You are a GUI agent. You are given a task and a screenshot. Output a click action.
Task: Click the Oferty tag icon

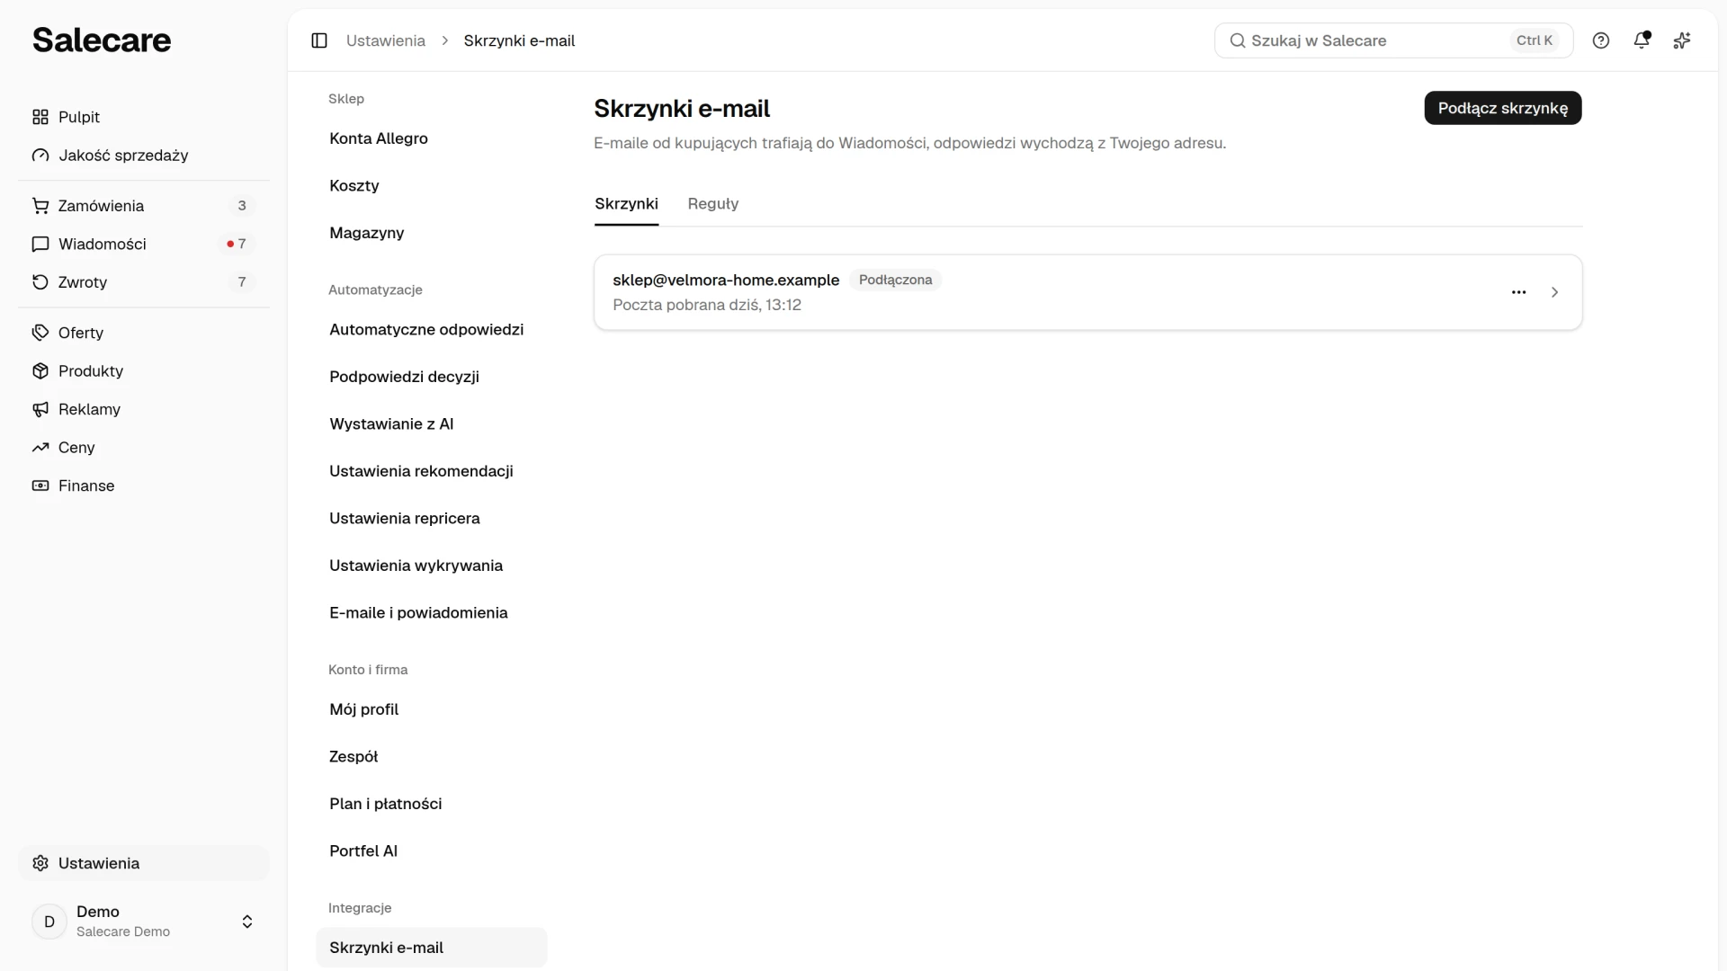coord(40,333)
